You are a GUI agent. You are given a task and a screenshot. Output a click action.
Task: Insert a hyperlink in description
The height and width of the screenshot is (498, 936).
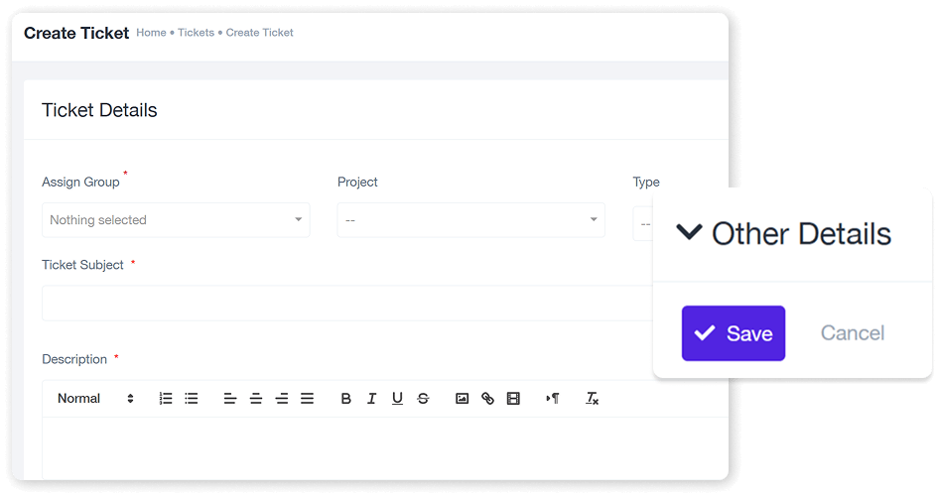click(487, 399)
